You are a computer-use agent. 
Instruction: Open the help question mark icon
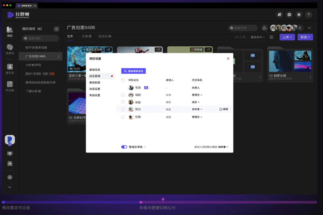(308, 15)
